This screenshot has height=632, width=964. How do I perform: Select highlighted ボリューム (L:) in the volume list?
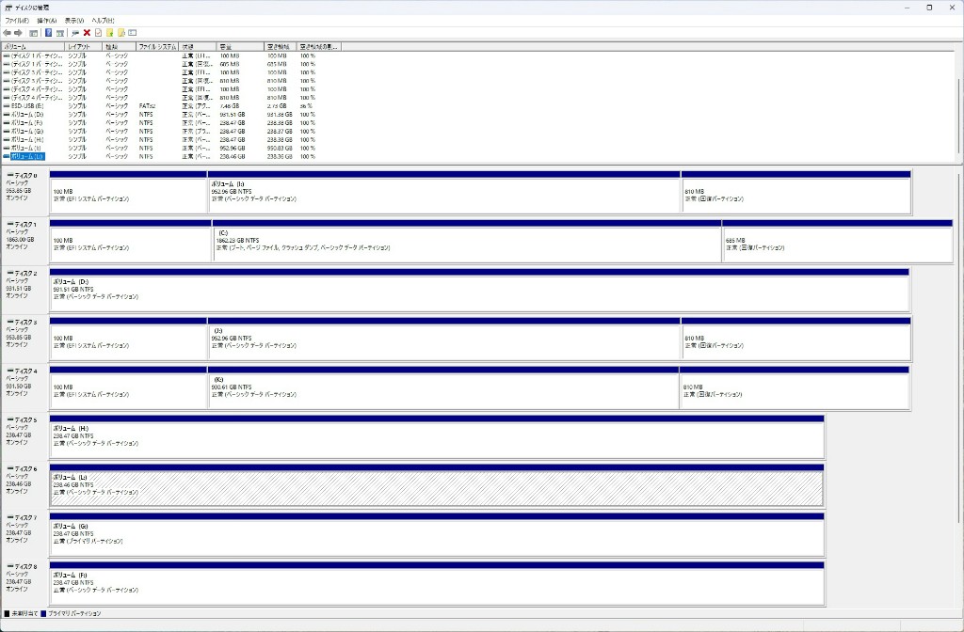[x=160, y=157]
